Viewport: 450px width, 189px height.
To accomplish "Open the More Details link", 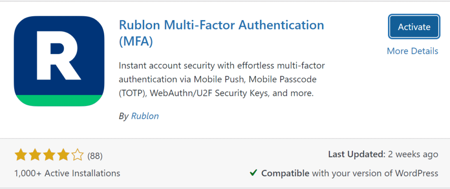I will 412,51.
